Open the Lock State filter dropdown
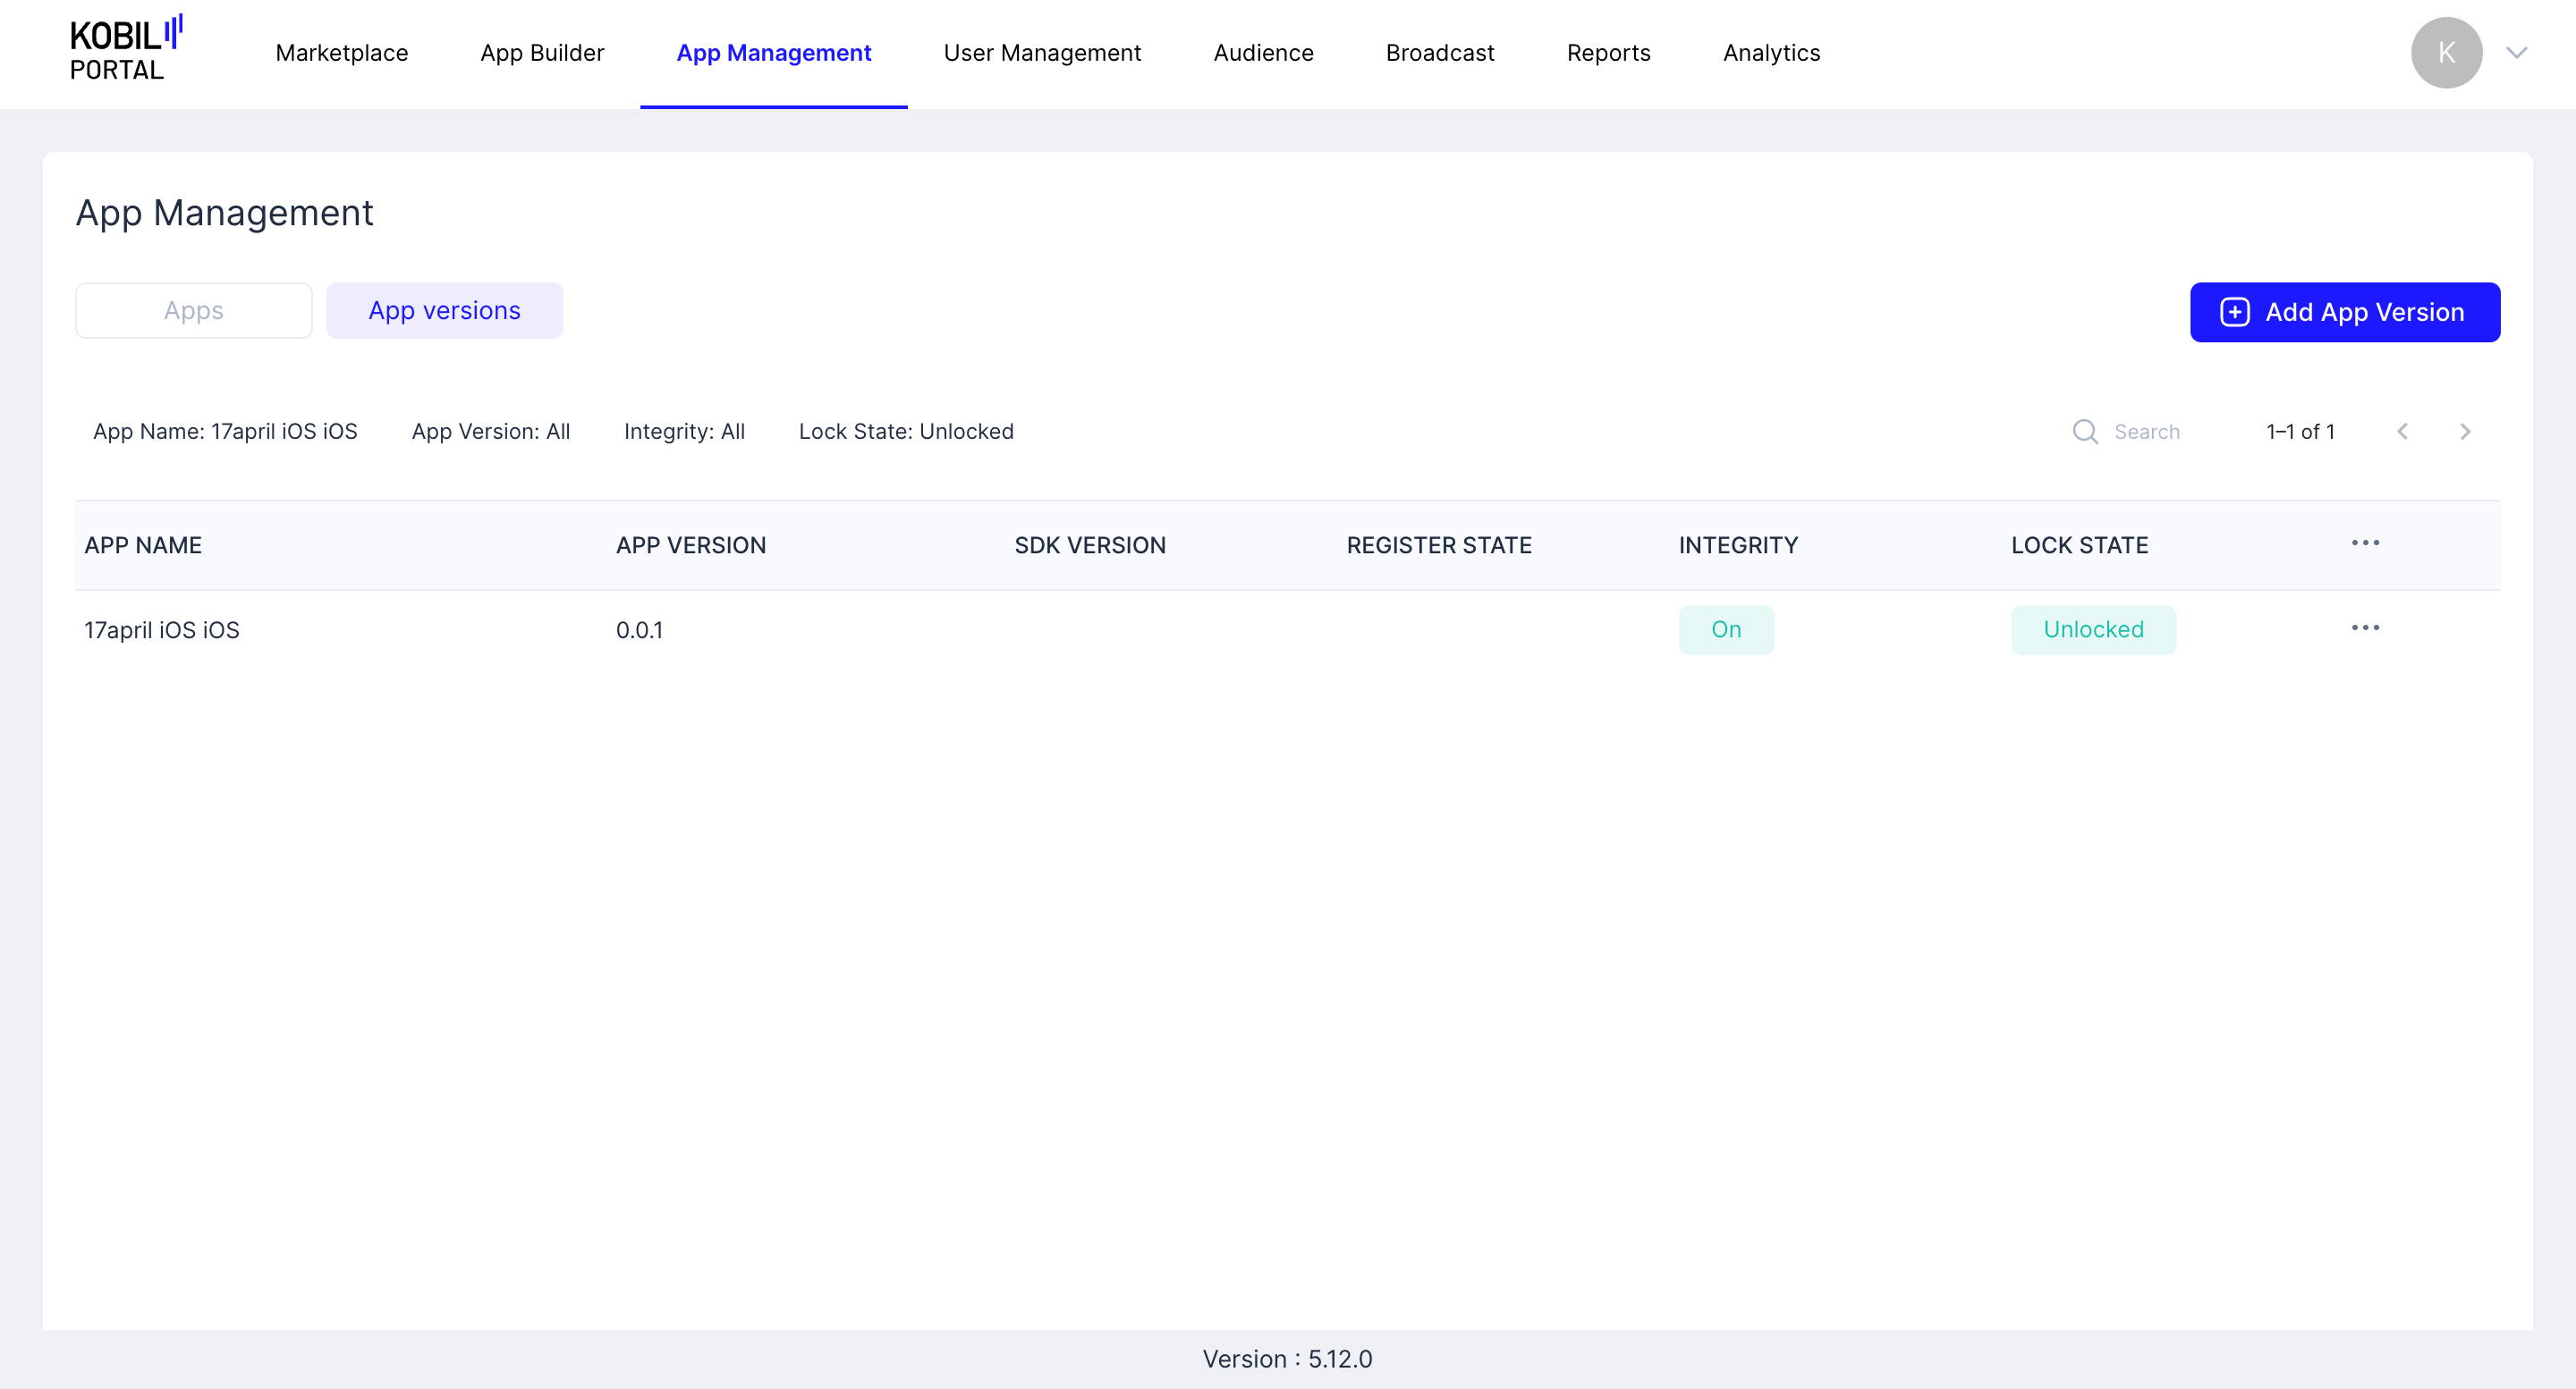The image size is (2576, 1389). [905, 432]
